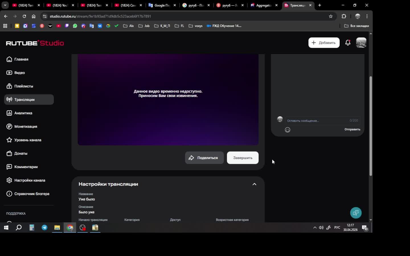Open the VK bookmark icon
The image size is (410, 256).
pyautogui.click(x=100, y=26)
